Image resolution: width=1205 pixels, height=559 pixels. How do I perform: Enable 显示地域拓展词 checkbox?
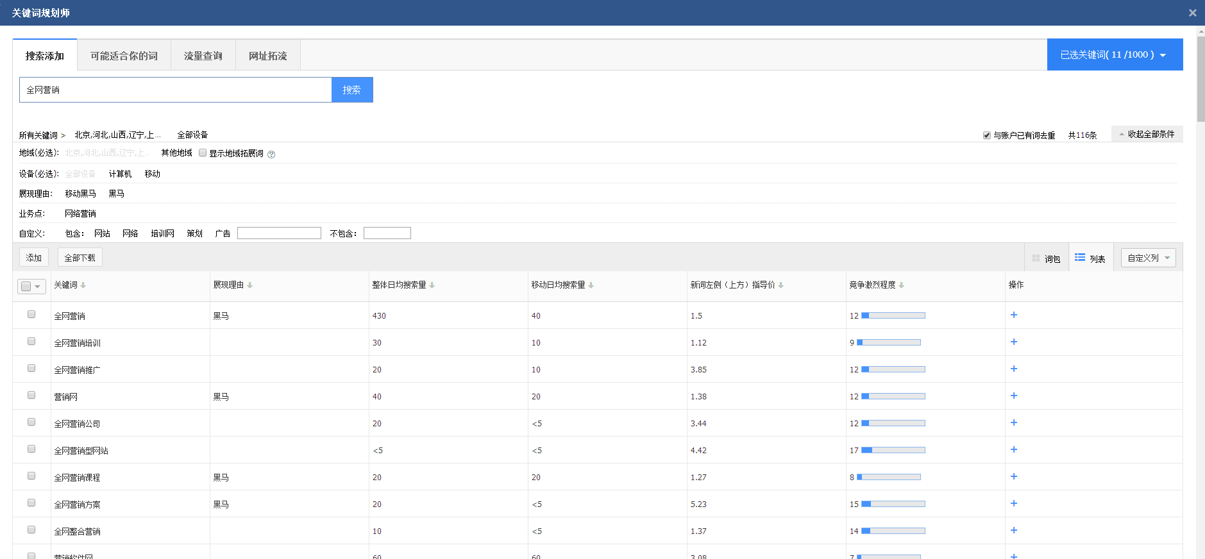(203, 153)
